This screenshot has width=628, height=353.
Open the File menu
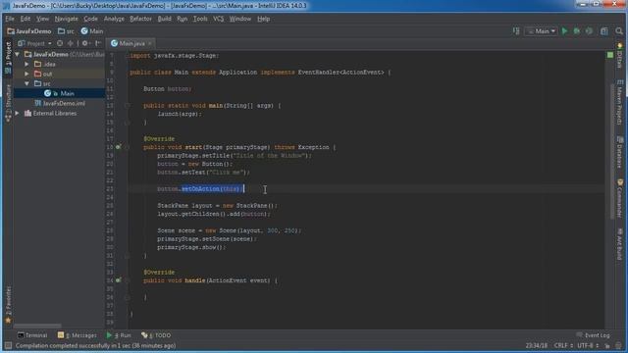coord(10,19)
